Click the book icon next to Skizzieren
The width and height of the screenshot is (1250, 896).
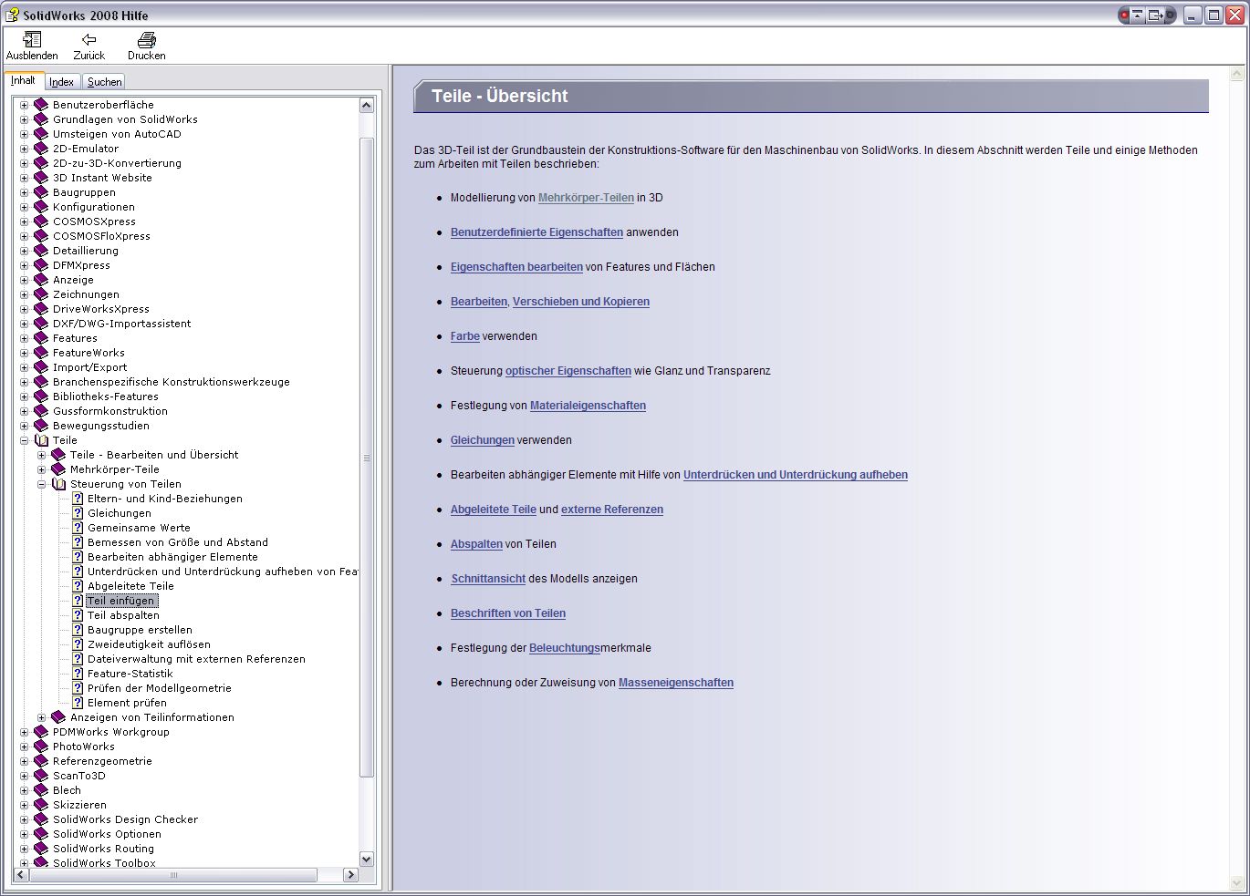point(41,805)
